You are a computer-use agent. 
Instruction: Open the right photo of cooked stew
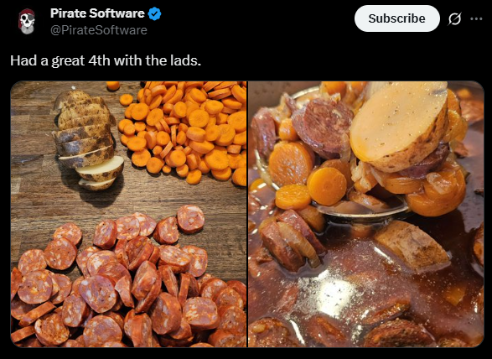366,214
